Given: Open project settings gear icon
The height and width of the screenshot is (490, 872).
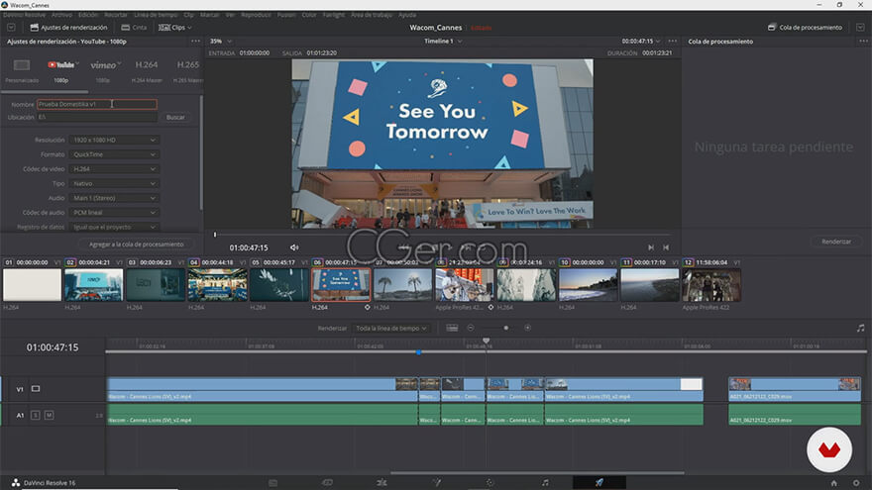Looking at the screenshot, I should pyautogui.click(x=856, y=483).
